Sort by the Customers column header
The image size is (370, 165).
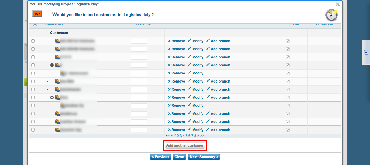tap(54, 25)
